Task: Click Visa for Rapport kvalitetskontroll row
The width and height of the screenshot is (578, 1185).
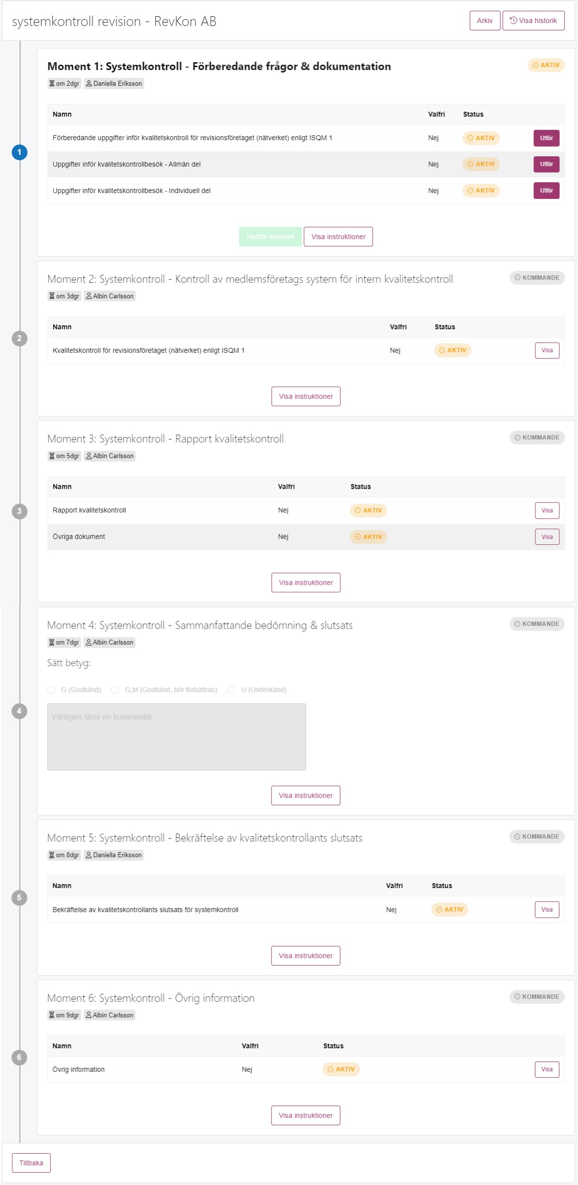Action: (547, 510)
